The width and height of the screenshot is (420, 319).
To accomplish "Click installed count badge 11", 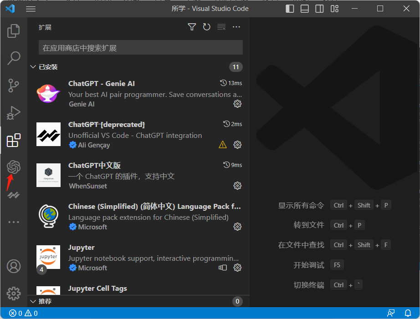I will point(236,67).
